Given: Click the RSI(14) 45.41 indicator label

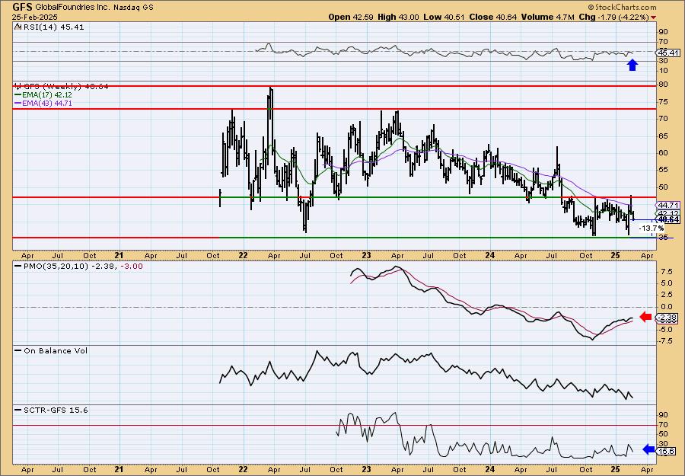Looking at the screenshot, I should [x=53, y=27].
